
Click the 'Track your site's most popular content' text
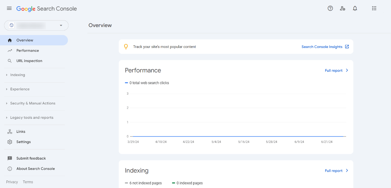(x=165, y=47)
